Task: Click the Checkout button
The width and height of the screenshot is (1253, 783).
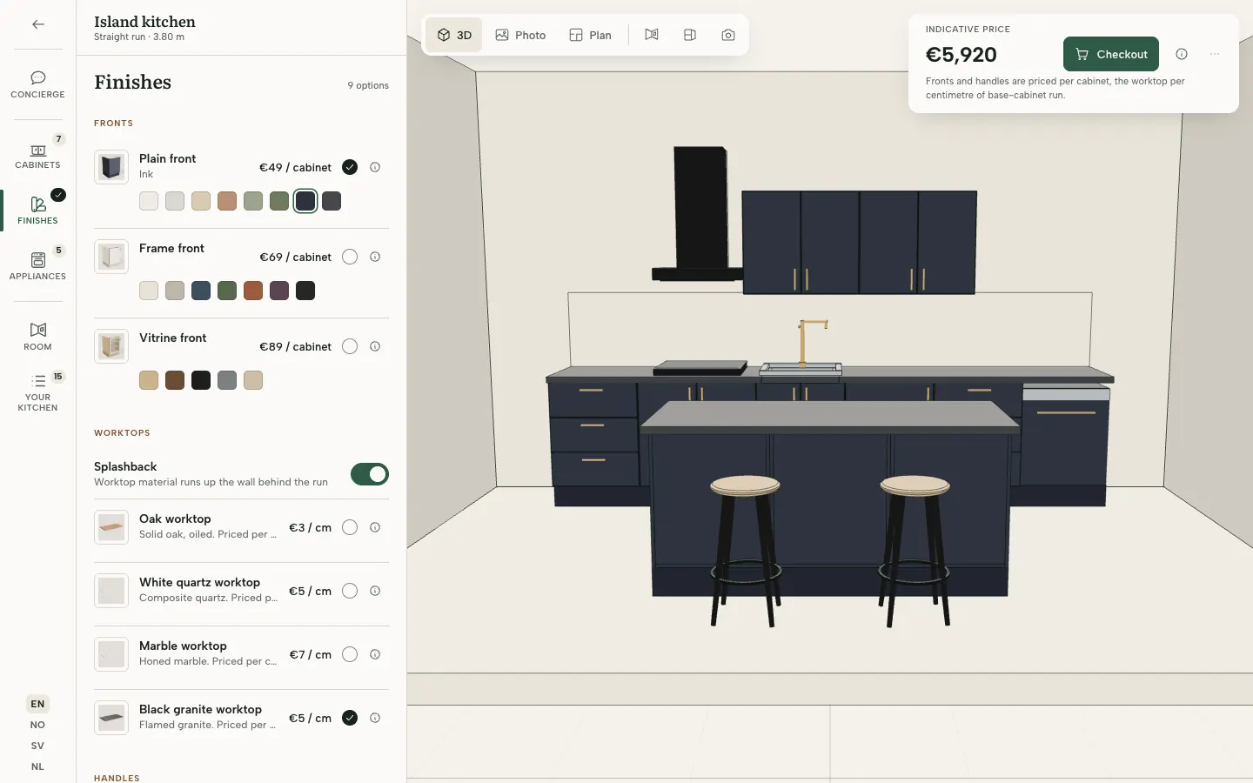Action: click(1111, 54)
